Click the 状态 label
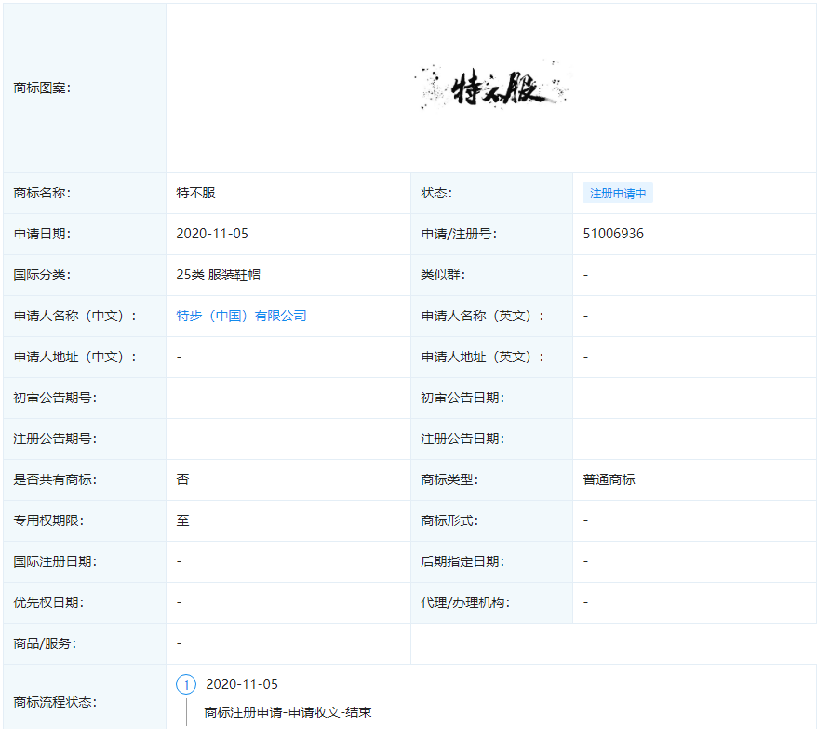817x729 pixels. (436, 193)
